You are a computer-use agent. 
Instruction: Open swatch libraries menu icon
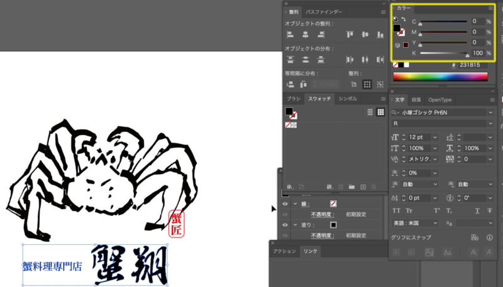290,187
